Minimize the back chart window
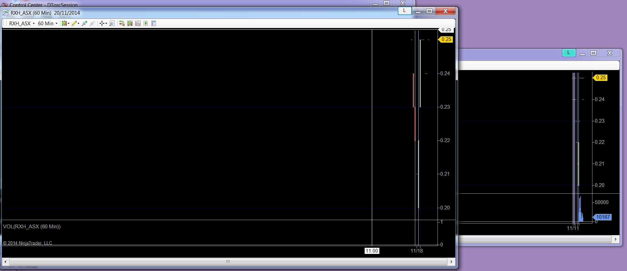The image size is (627, 271). click(x=582, y=53)
